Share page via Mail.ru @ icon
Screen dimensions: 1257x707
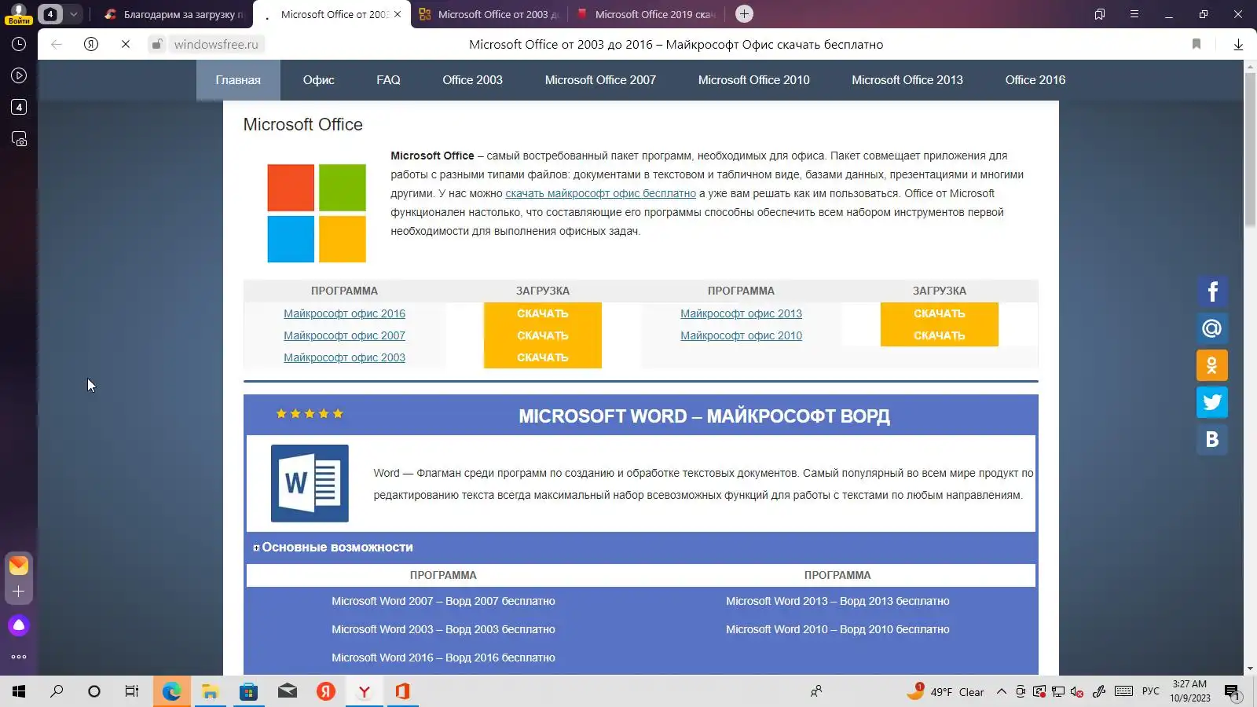[1212, 328]
